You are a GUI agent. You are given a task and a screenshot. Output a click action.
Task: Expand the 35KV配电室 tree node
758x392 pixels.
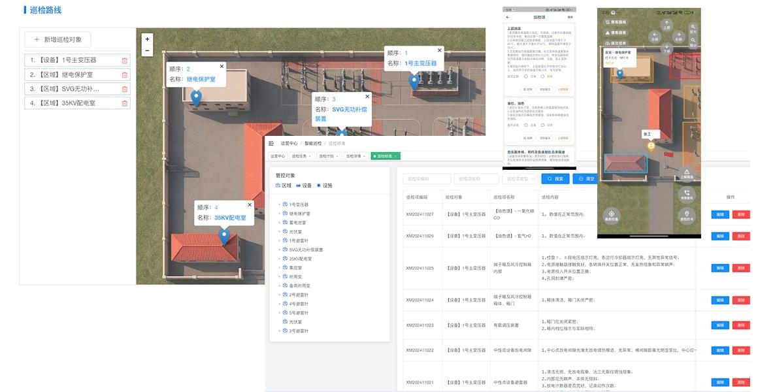(x=280, y=259)
